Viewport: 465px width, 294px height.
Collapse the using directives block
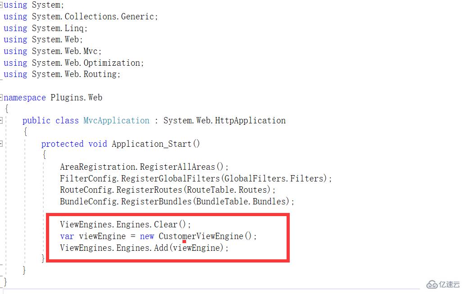[1, 5]
